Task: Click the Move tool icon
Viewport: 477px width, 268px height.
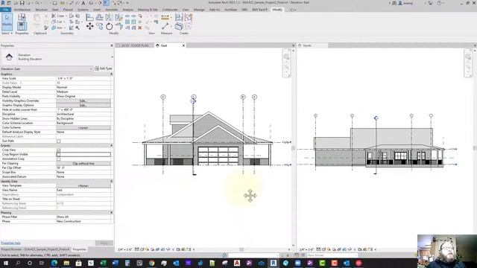Action: pyautogui.click(x=89, y=27)
